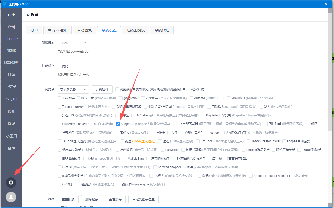Open the shopee section in sidebar
The width and height of the screenshot is (334, 208).
click(x=12, y=39)
